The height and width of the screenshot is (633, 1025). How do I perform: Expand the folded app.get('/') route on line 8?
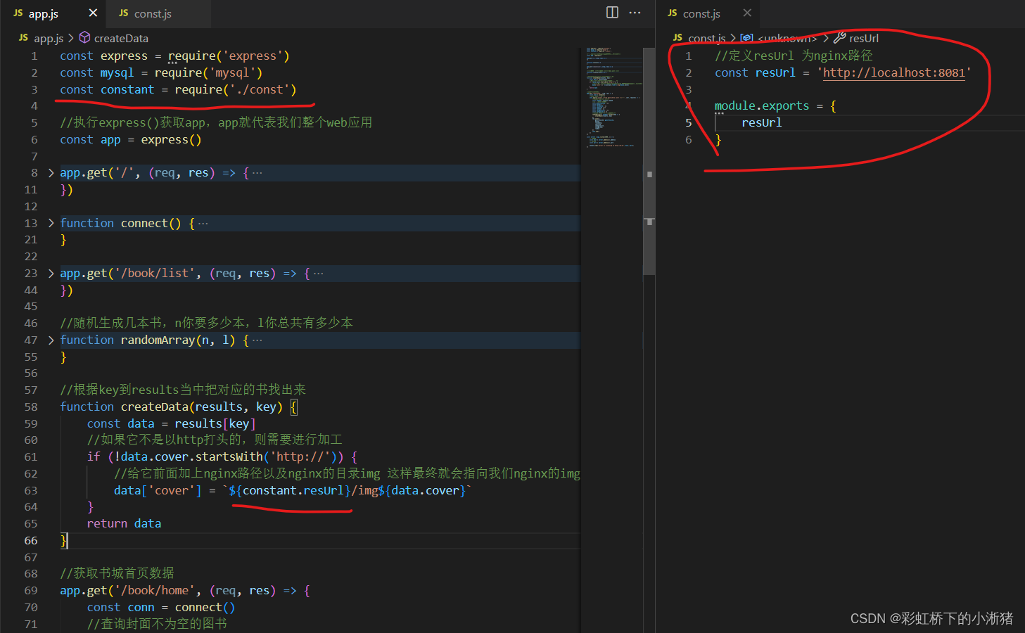[49, 172]
